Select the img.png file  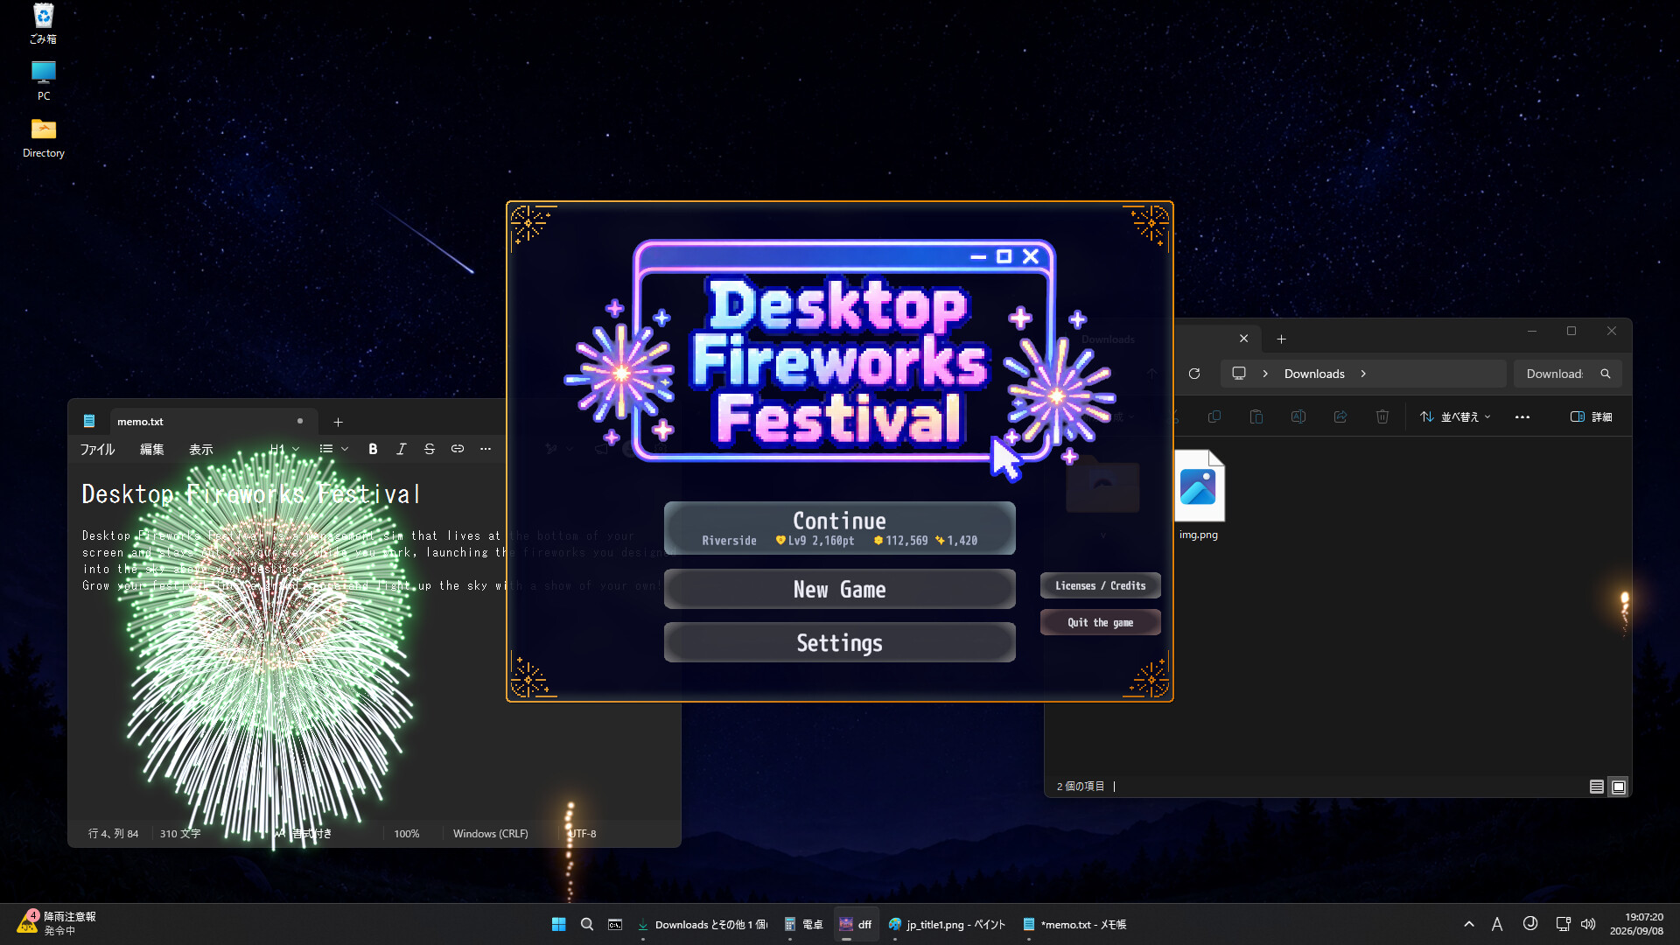(x=1198, y=495)
